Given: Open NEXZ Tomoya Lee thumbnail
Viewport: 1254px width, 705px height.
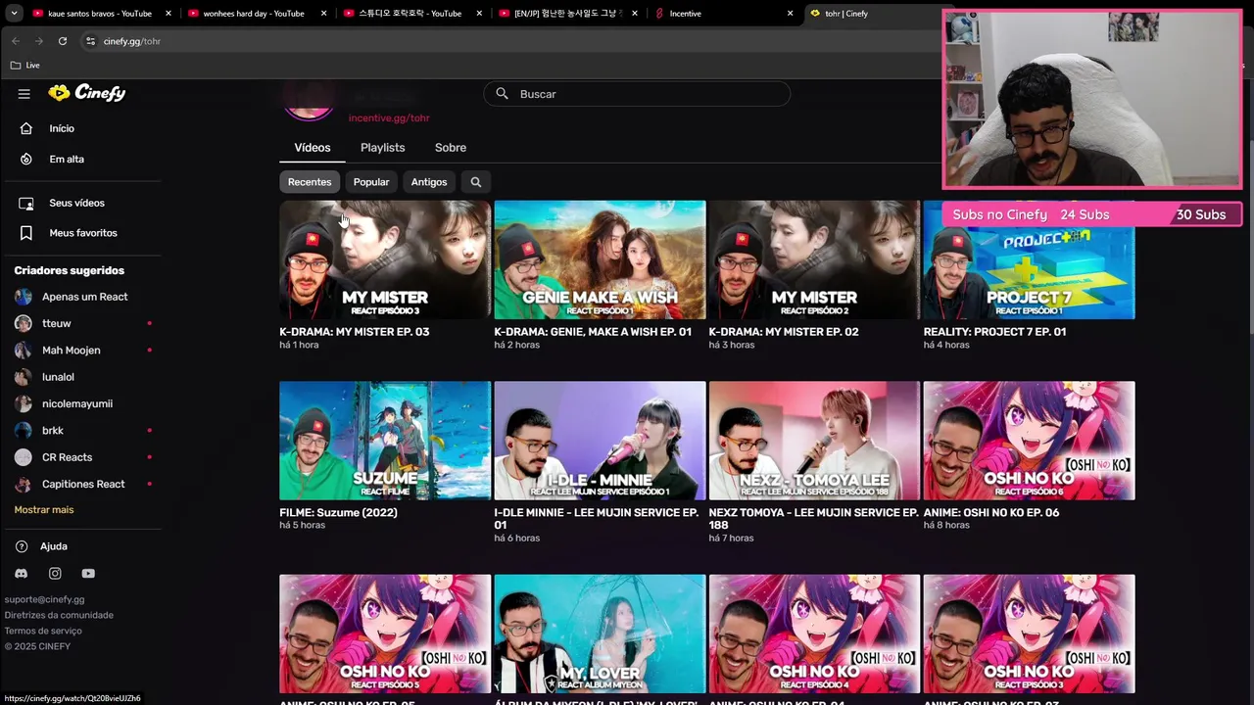Looking at the screenshot, I should pos(814,441).
